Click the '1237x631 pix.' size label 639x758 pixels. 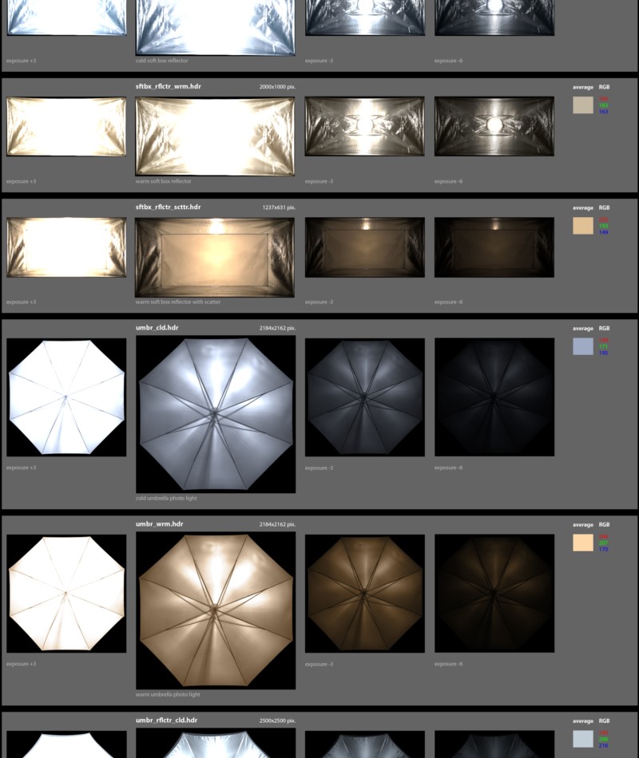pos(279,207)
